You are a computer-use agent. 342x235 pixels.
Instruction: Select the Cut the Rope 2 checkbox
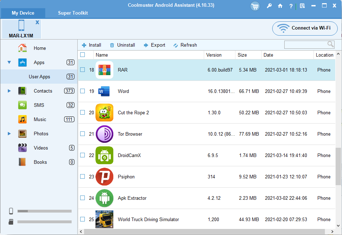point(82,113)
